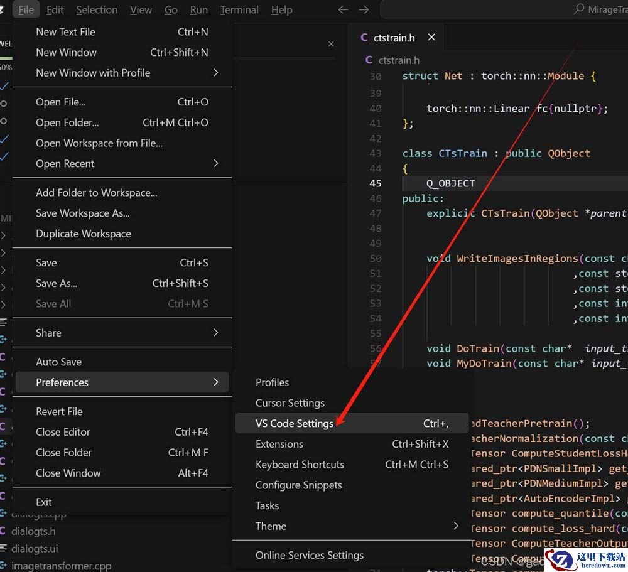
Task: Open Keyboard Shortcuts
Action: pos(352,465)
